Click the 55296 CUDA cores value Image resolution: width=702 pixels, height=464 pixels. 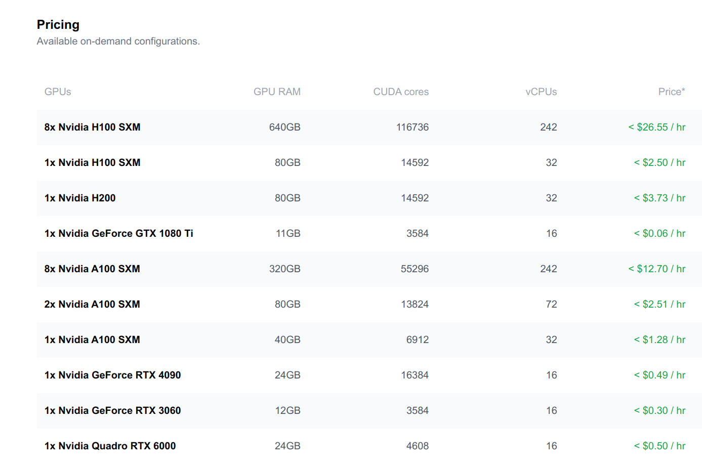415,269
